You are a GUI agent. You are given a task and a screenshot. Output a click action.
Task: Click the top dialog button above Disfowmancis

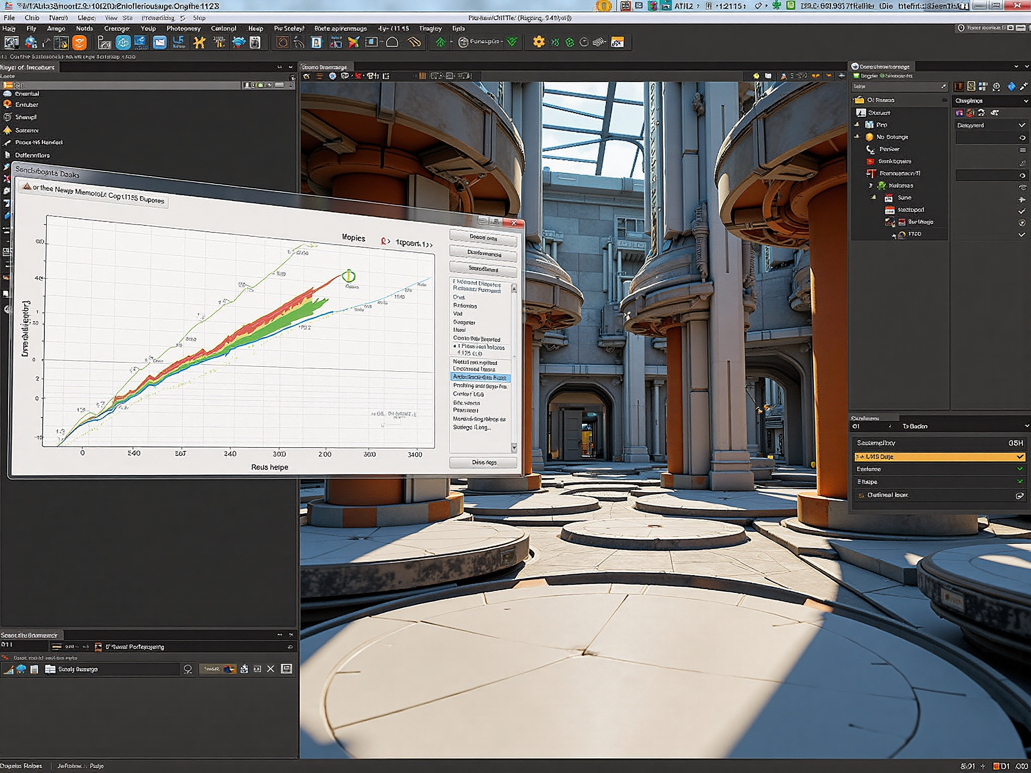click(483, 238)
